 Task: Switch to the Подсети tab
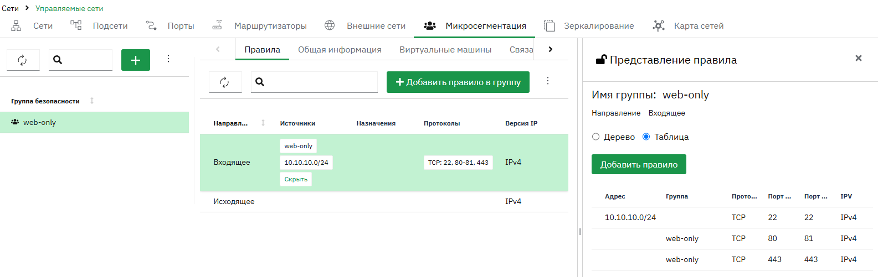pos(99,26)
